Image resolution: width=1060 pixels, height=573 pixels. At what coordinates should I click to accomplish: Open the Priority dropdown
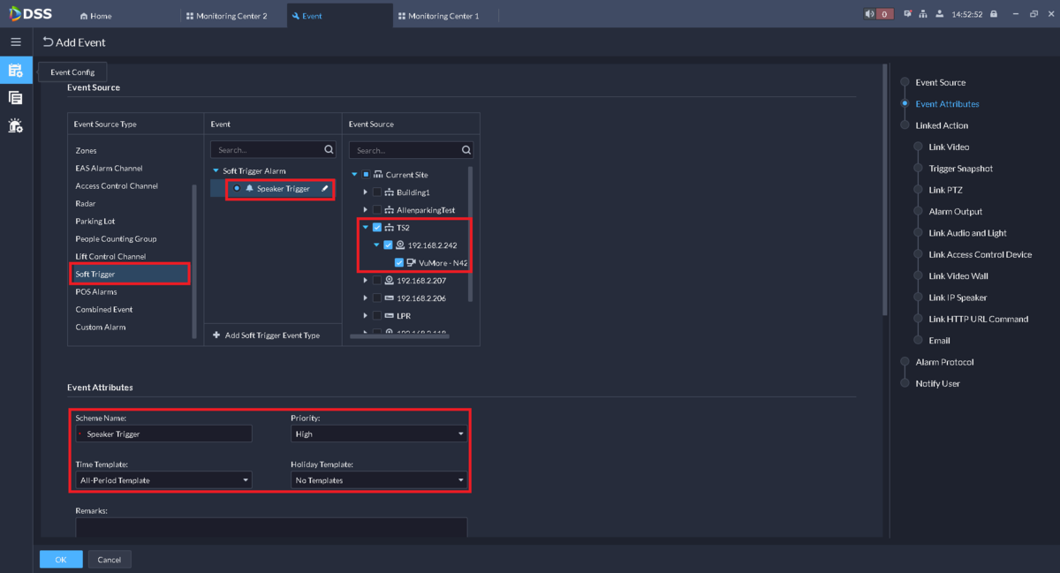pos(378,434)
